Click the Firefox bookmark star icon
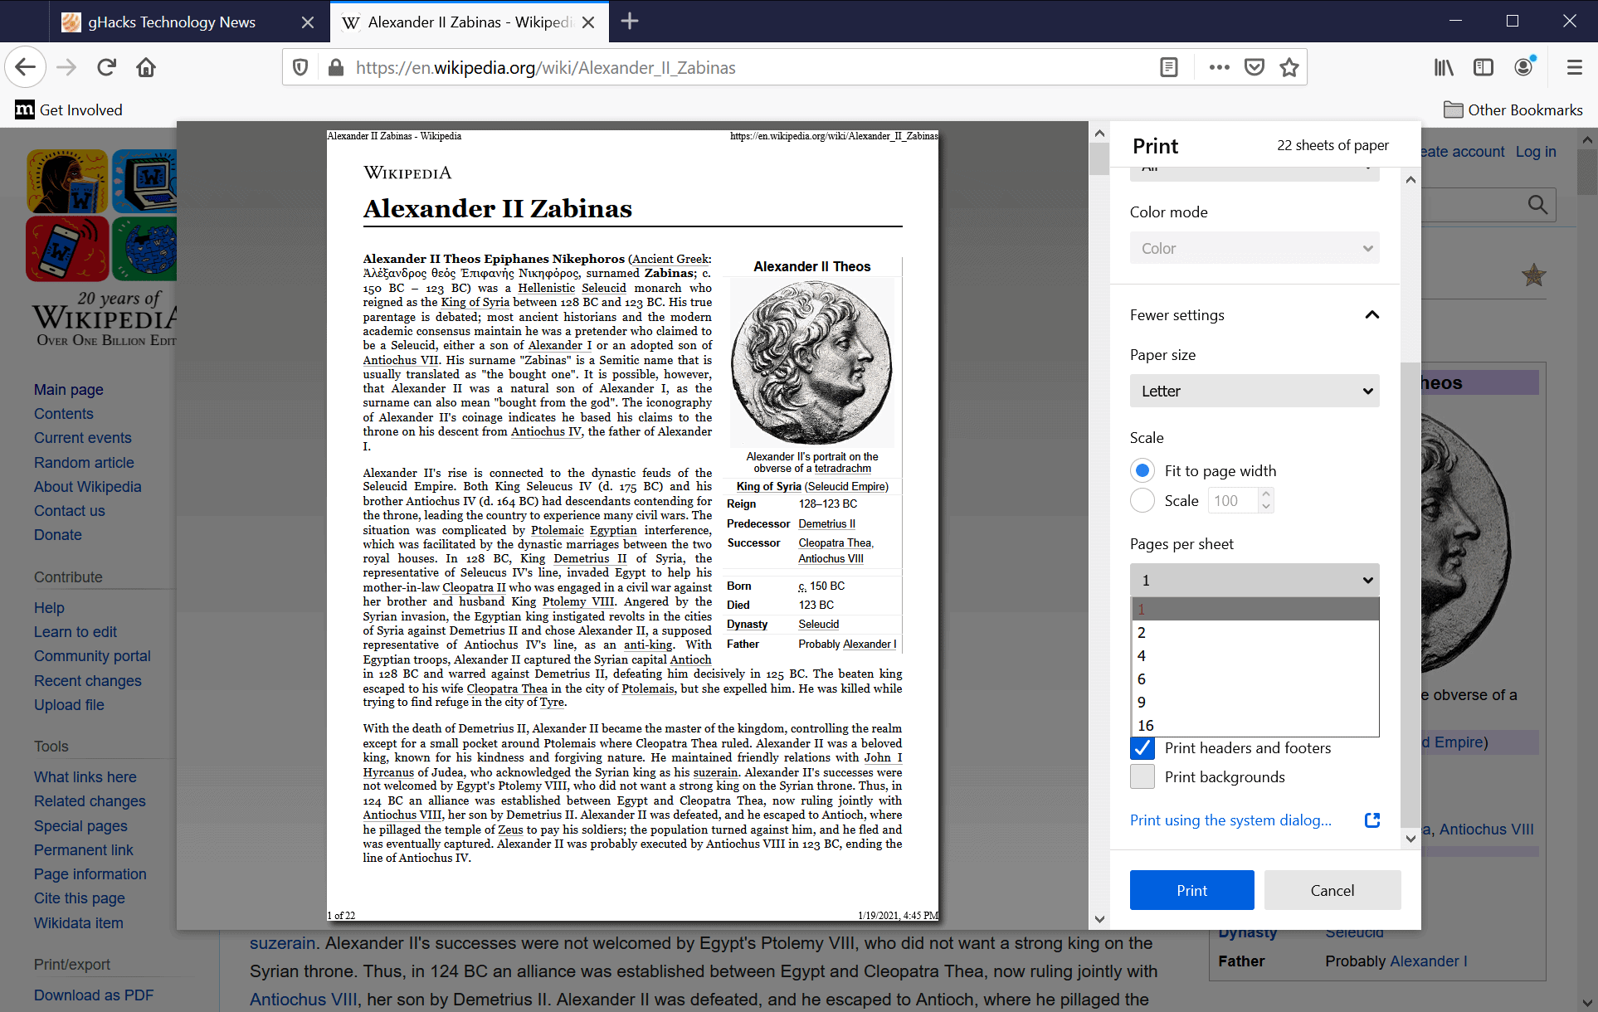 click(1289, 66)
